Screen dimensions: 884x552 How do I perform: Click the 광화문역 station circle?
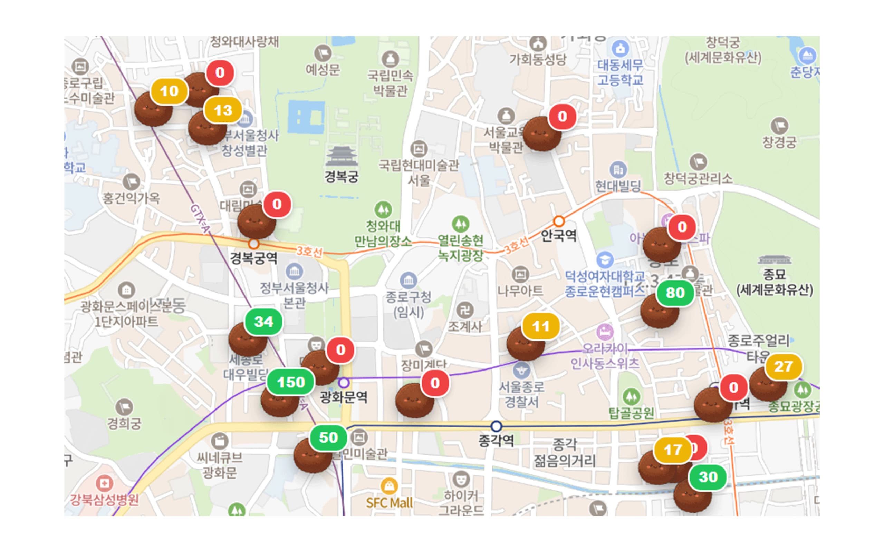pos(343,383)
